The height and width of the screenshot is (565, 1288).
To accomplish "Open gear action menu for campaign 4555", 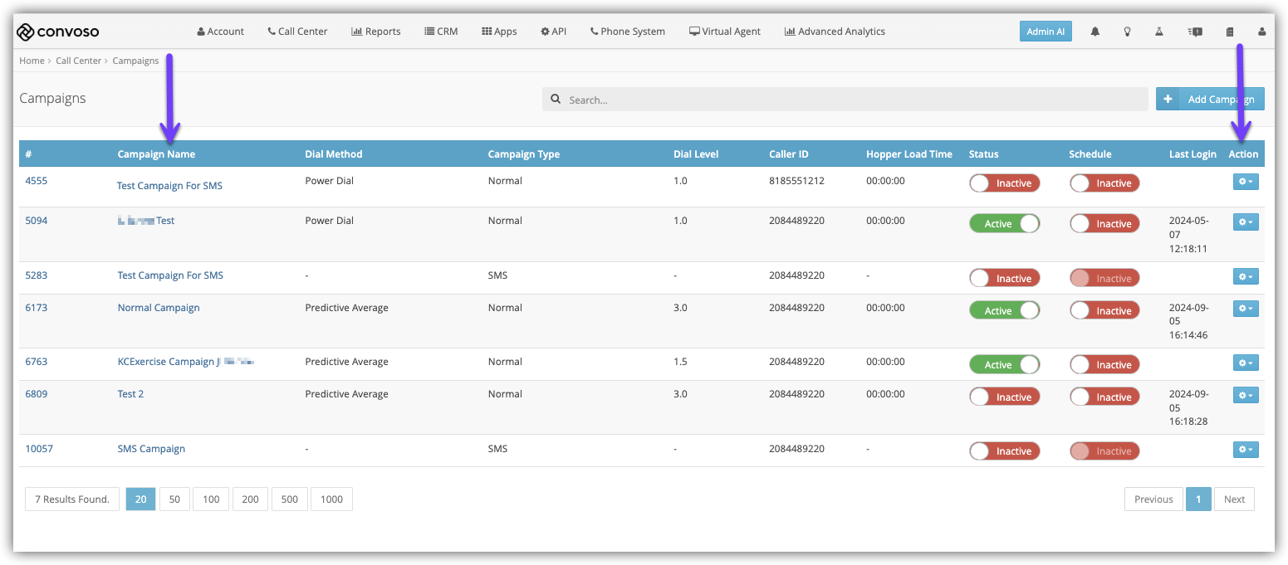I will point(1246,182).
